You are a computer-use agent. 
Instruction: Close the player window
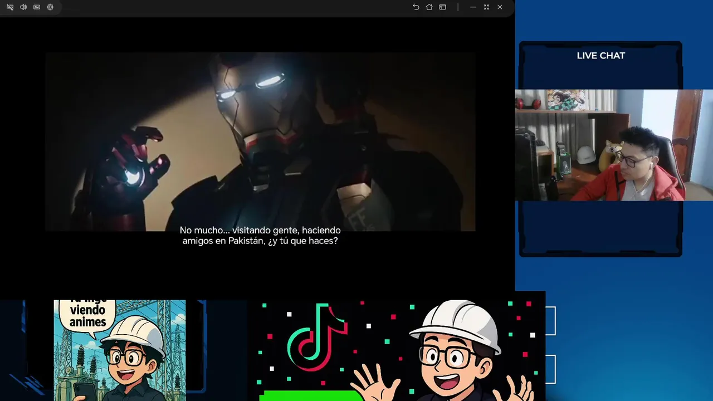pyautogui.click(x=500, y=7)
